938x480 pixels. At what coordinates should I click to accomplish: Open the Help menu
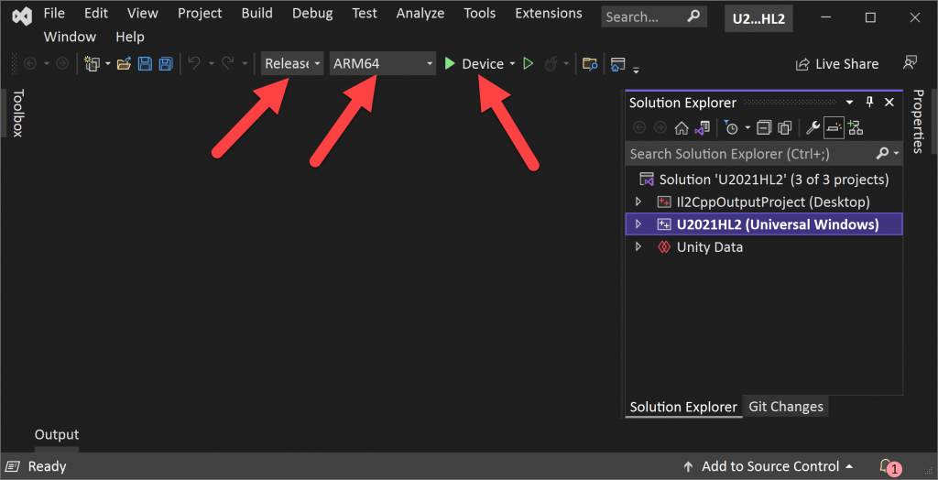[130, 38]
